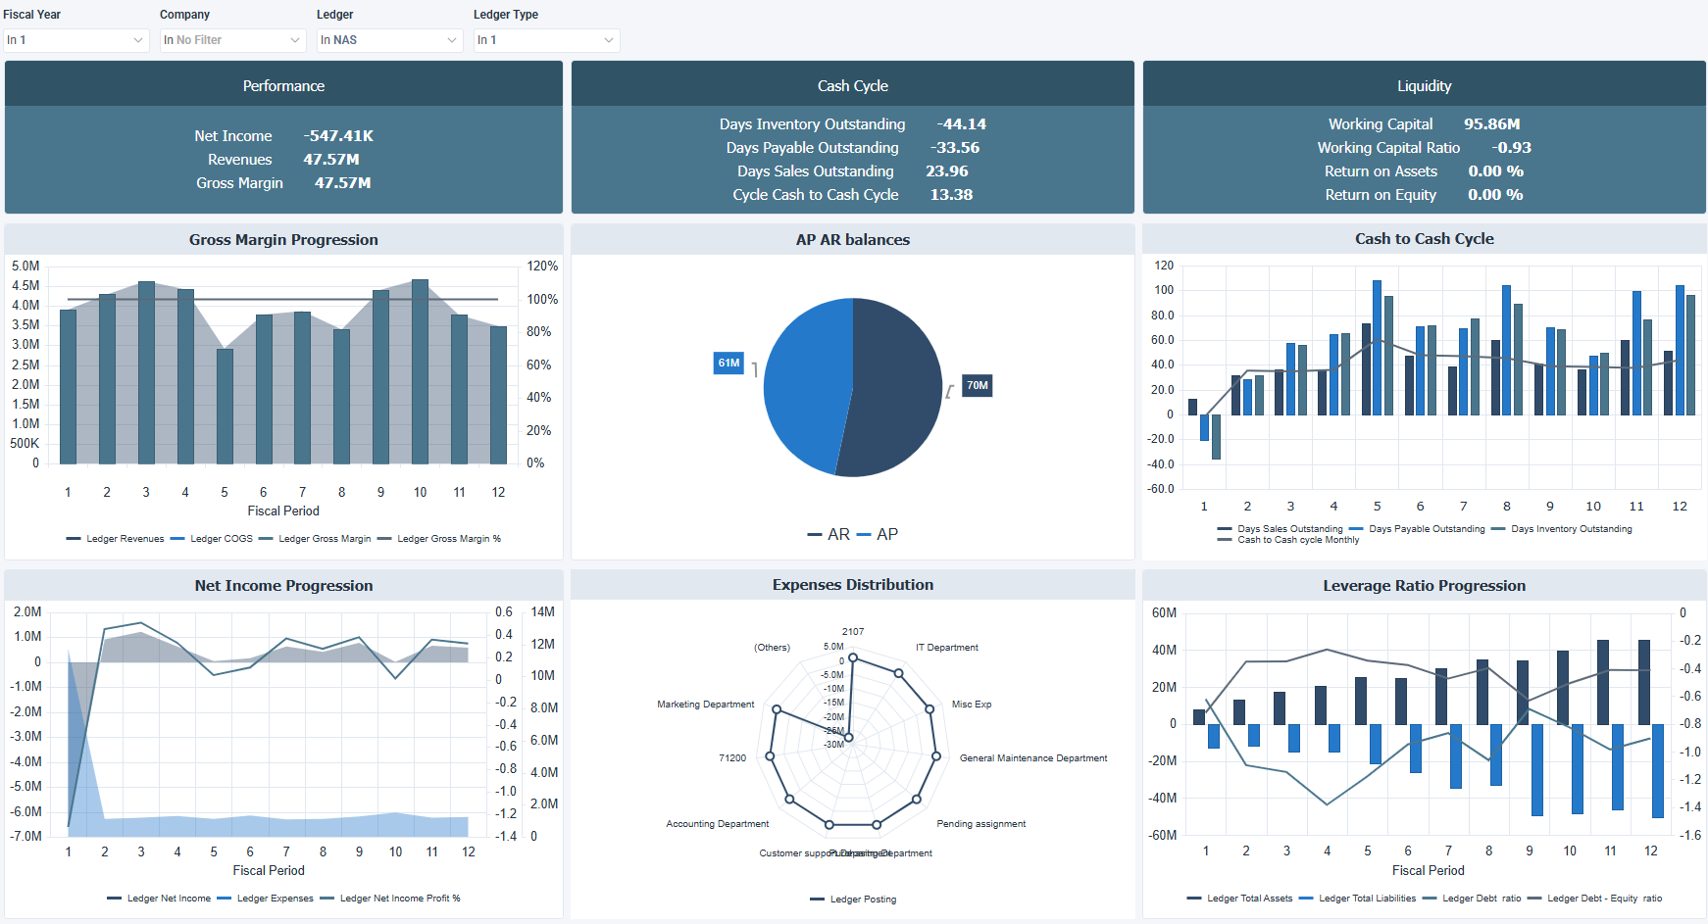The height and width of the screenshot is (924, 1708).
Task: Click Net Income value -547.41K
Action: pyautogui.click(x=338, y=136)
